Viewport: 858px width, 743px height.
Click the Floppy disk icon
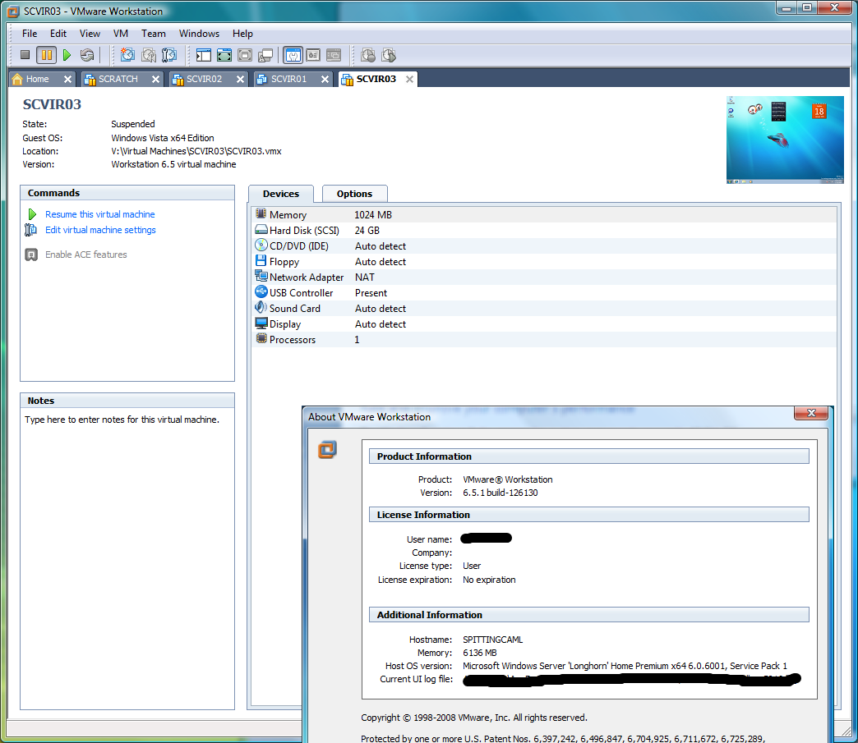(261, 261)
